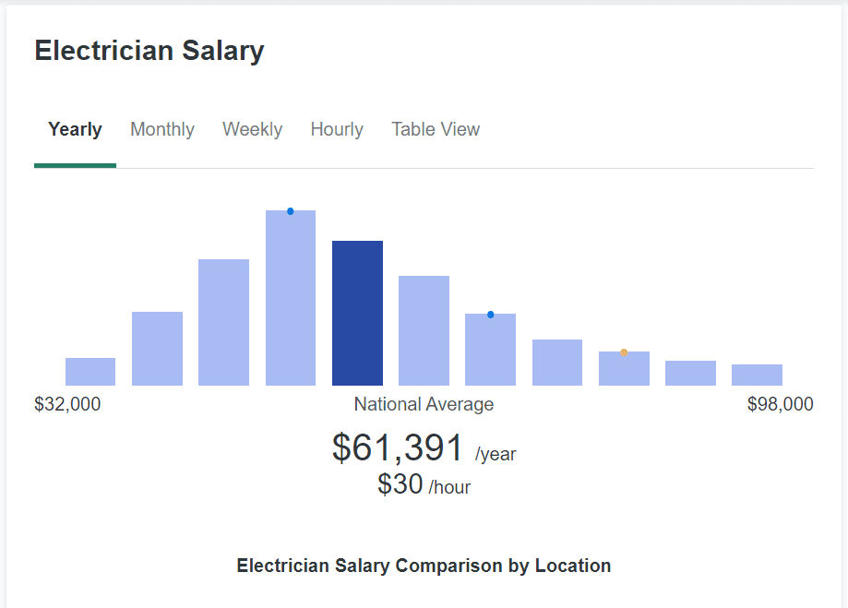The height and width of the screenshot is (608, 848).
Task: Select the Weekly tab
Action: (252, 130)
